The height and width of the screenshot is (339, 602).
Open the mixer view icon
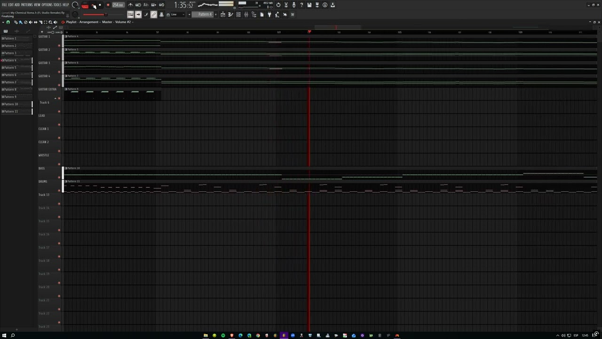pyautogui.click(x=246, y=15)
